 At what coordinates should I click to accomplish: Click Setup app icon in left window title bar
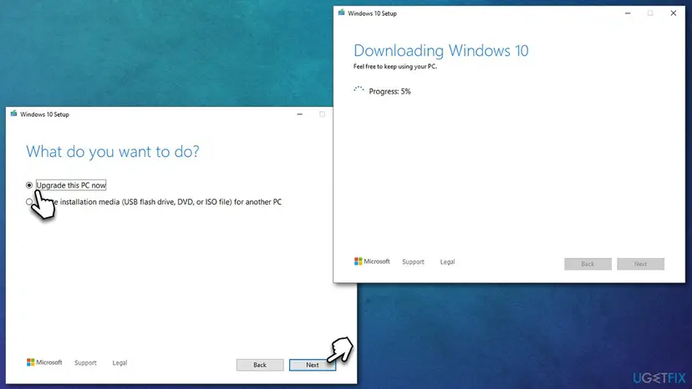(x=13, y=114)
